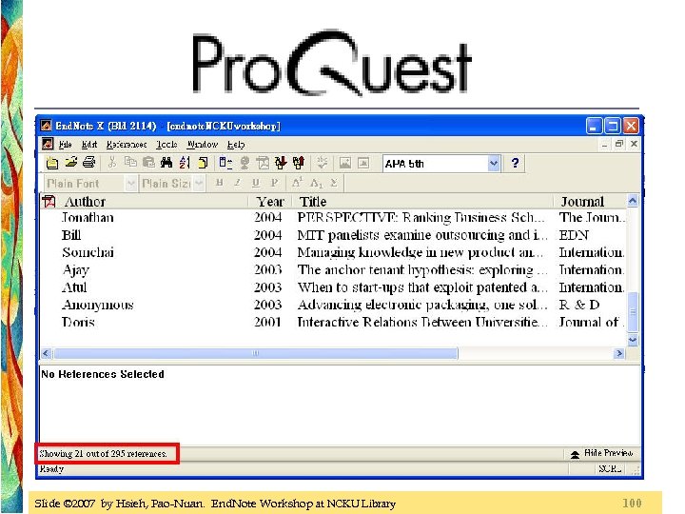The image size is (685, 514).
Task: Open Help with the question mark icon
Action: [x=515, y=163]
